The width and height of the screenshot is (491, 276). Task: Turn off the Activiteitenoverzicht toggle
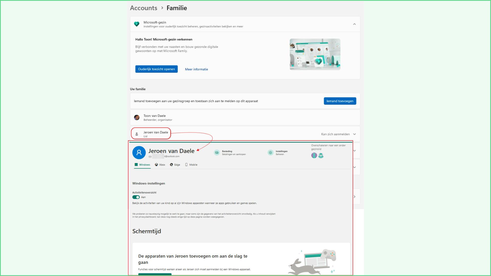pyautogui.click(x=136, y=197)
